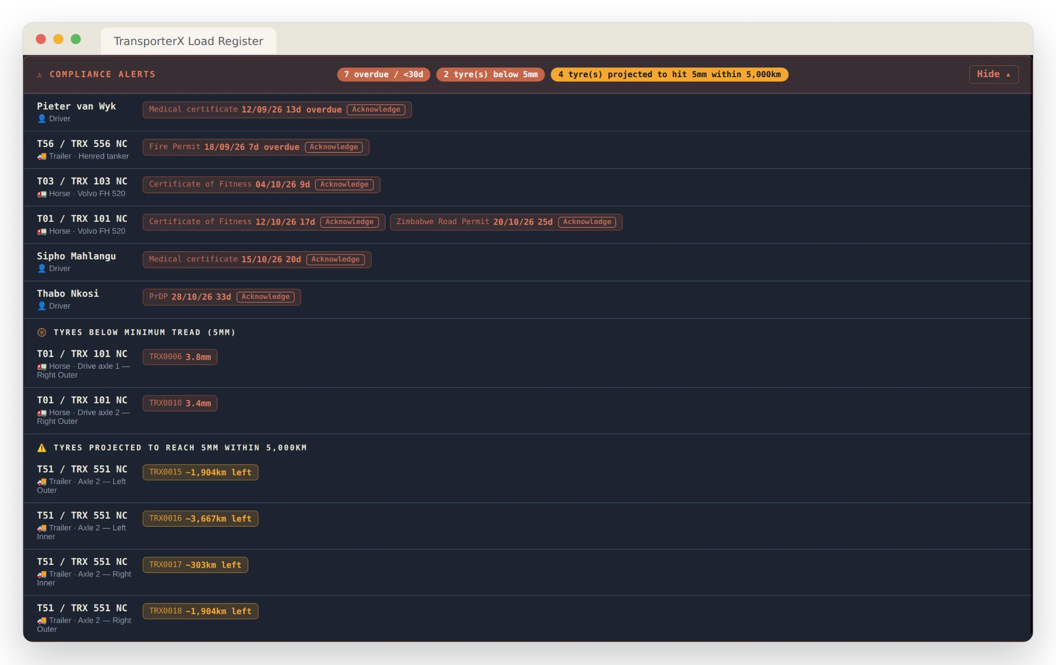Viewport: 1056px width, 665px height.
Task: Click the 7 overdue / <30d badge
Action: point(383,74)
